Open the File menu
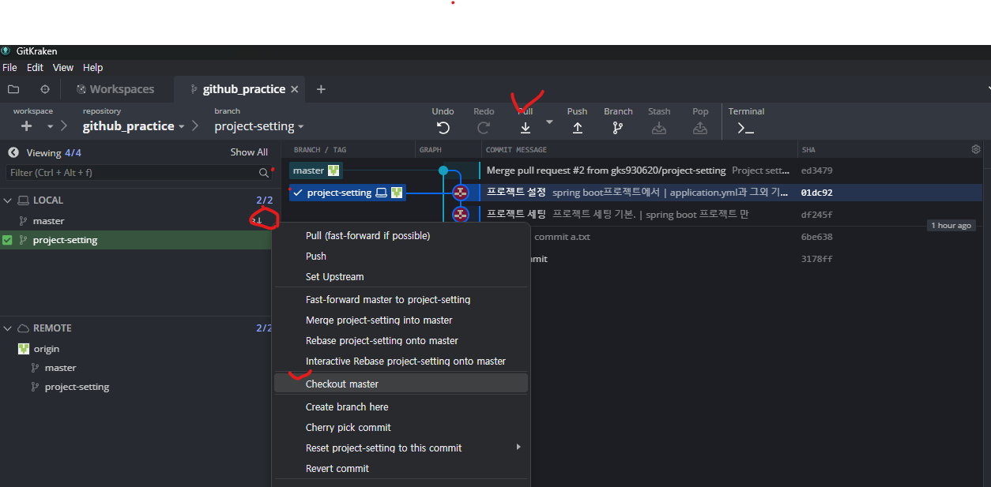991x487 pixels. (9, 68)
